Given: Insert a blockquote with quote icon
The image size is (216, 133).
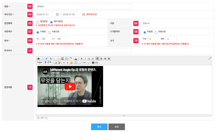Looking at the screenshot, I should point(64,63).
